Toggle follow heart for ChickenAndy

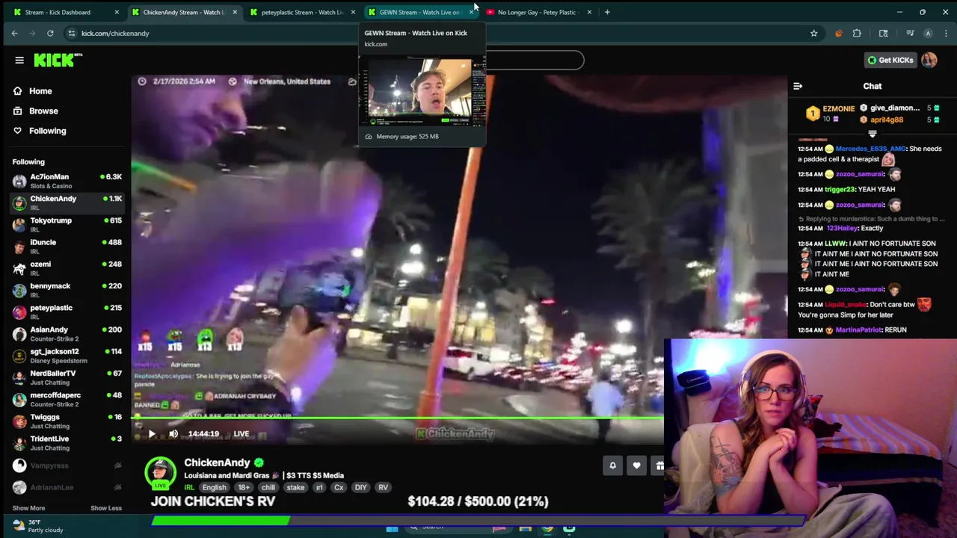[x=636, y=466]
